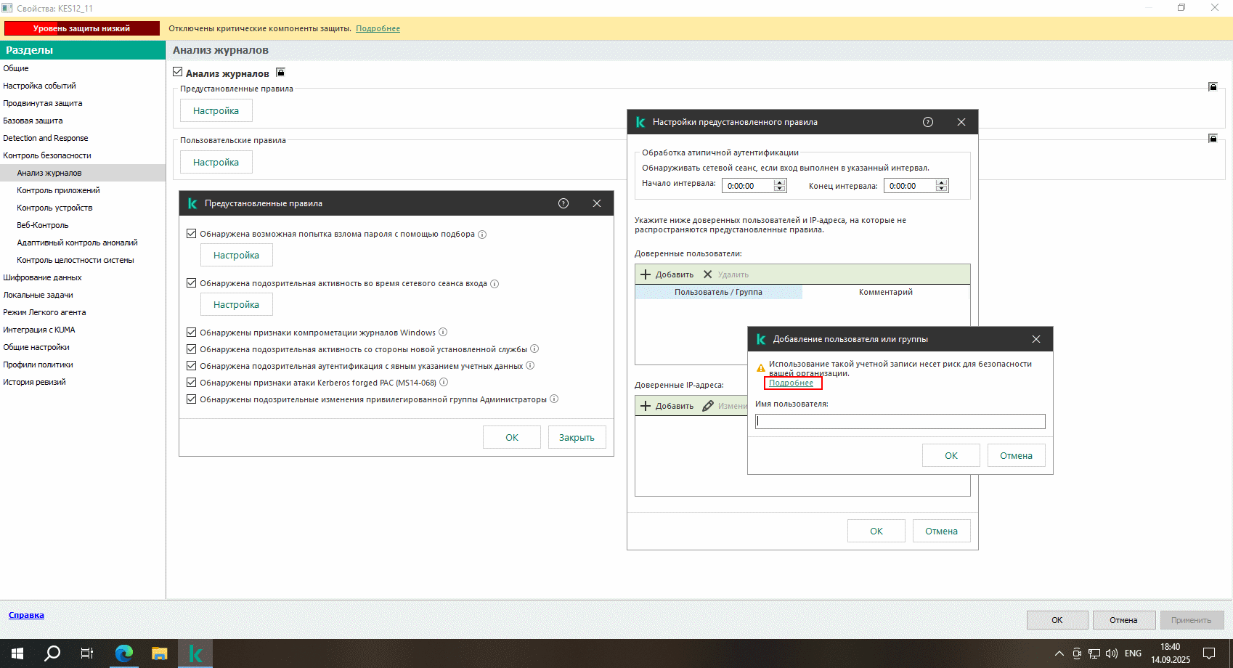Image resolution: width=1233 pixels, height=668 pixels.
Task: Open help icon in Предустановленные правила dialog
Action: 563,203
